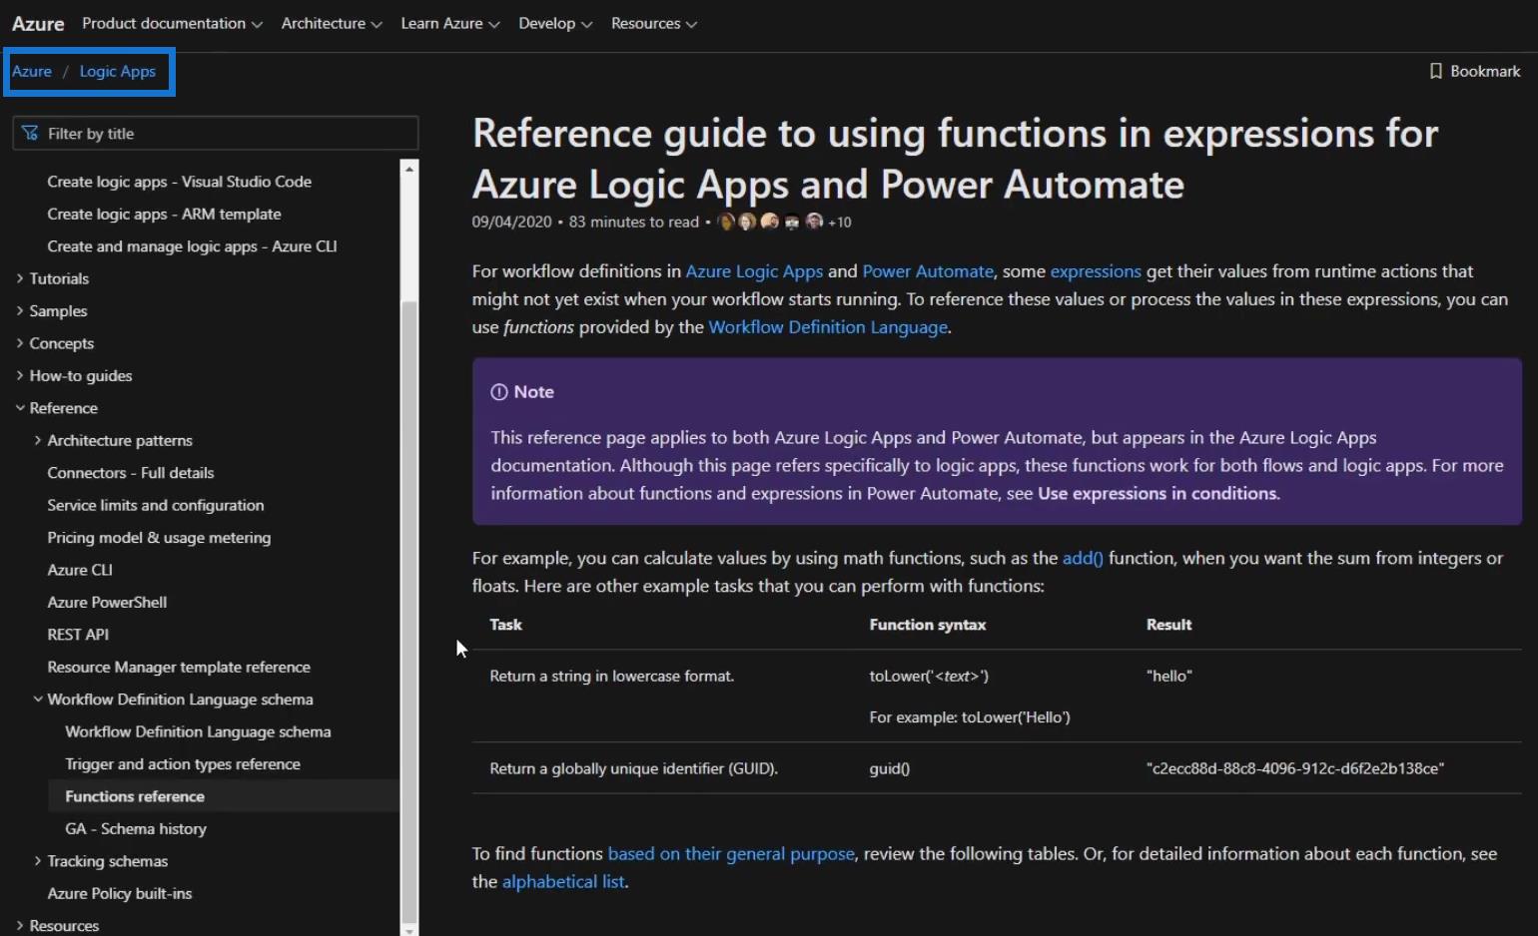The image size is (1538, 936).
Task: Follow the expressions link
Action: pyautogui.click(x=1096, y=271)
